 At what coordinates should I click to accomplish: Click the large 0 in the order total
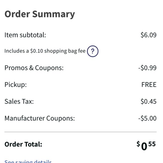coord(144,146)
